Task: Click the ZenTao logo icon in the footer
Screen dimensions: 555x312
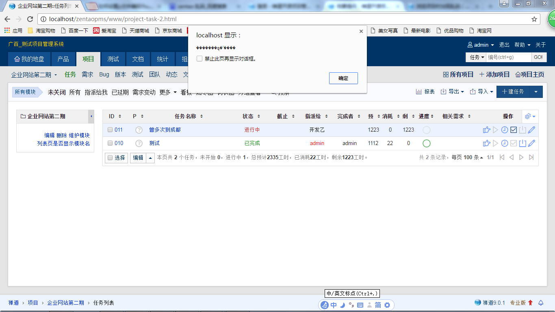Action: click(x=478, y=302)
